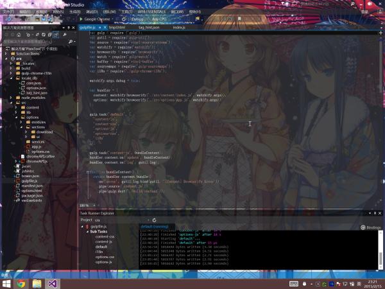Select chromeAPI.coffee file
This screenshot has height=289, width=385.
[40, 157]
